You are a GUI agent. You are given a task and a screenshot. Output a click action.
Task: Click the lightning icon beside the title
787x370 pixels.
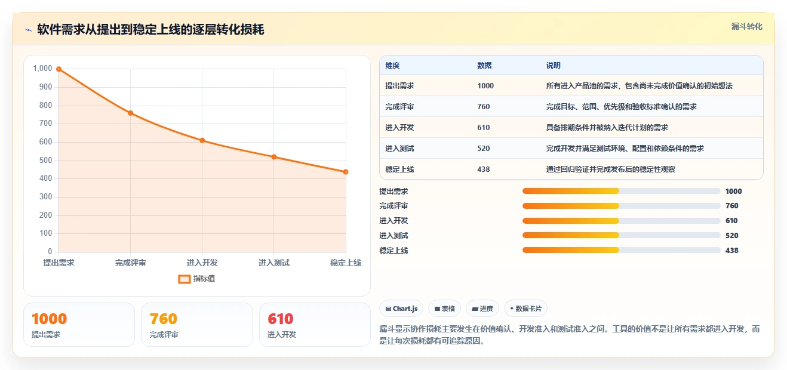tap(29, 30)
